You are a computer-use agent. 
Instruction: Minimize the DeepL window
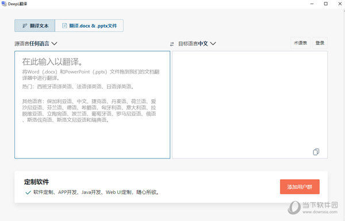[312, 4]
